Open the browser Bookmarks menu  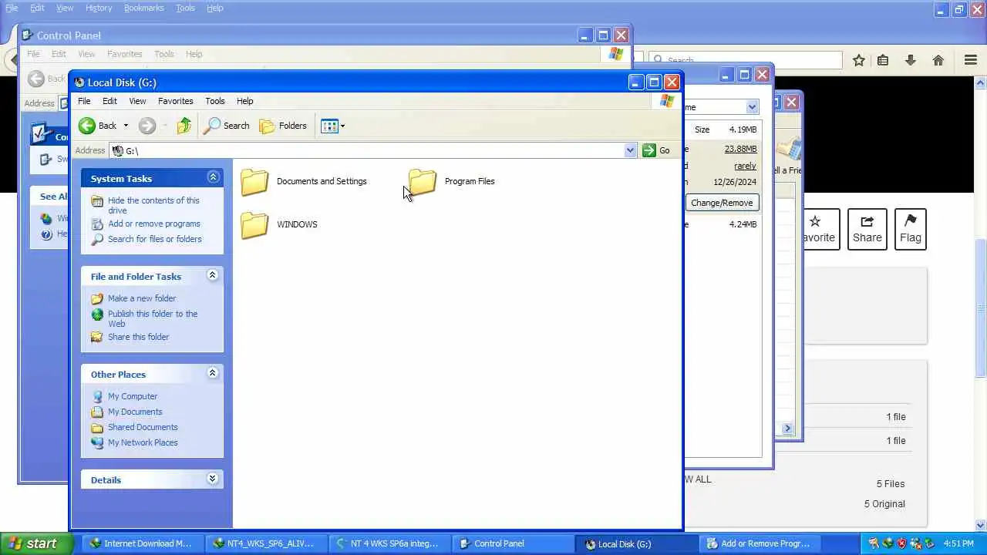click(x=143, y=8)
